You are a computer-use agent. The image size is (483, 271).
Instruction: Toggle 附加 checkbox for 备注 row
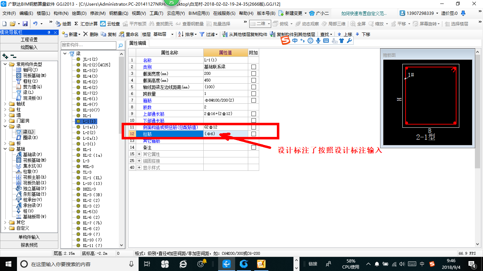point(254,147)
